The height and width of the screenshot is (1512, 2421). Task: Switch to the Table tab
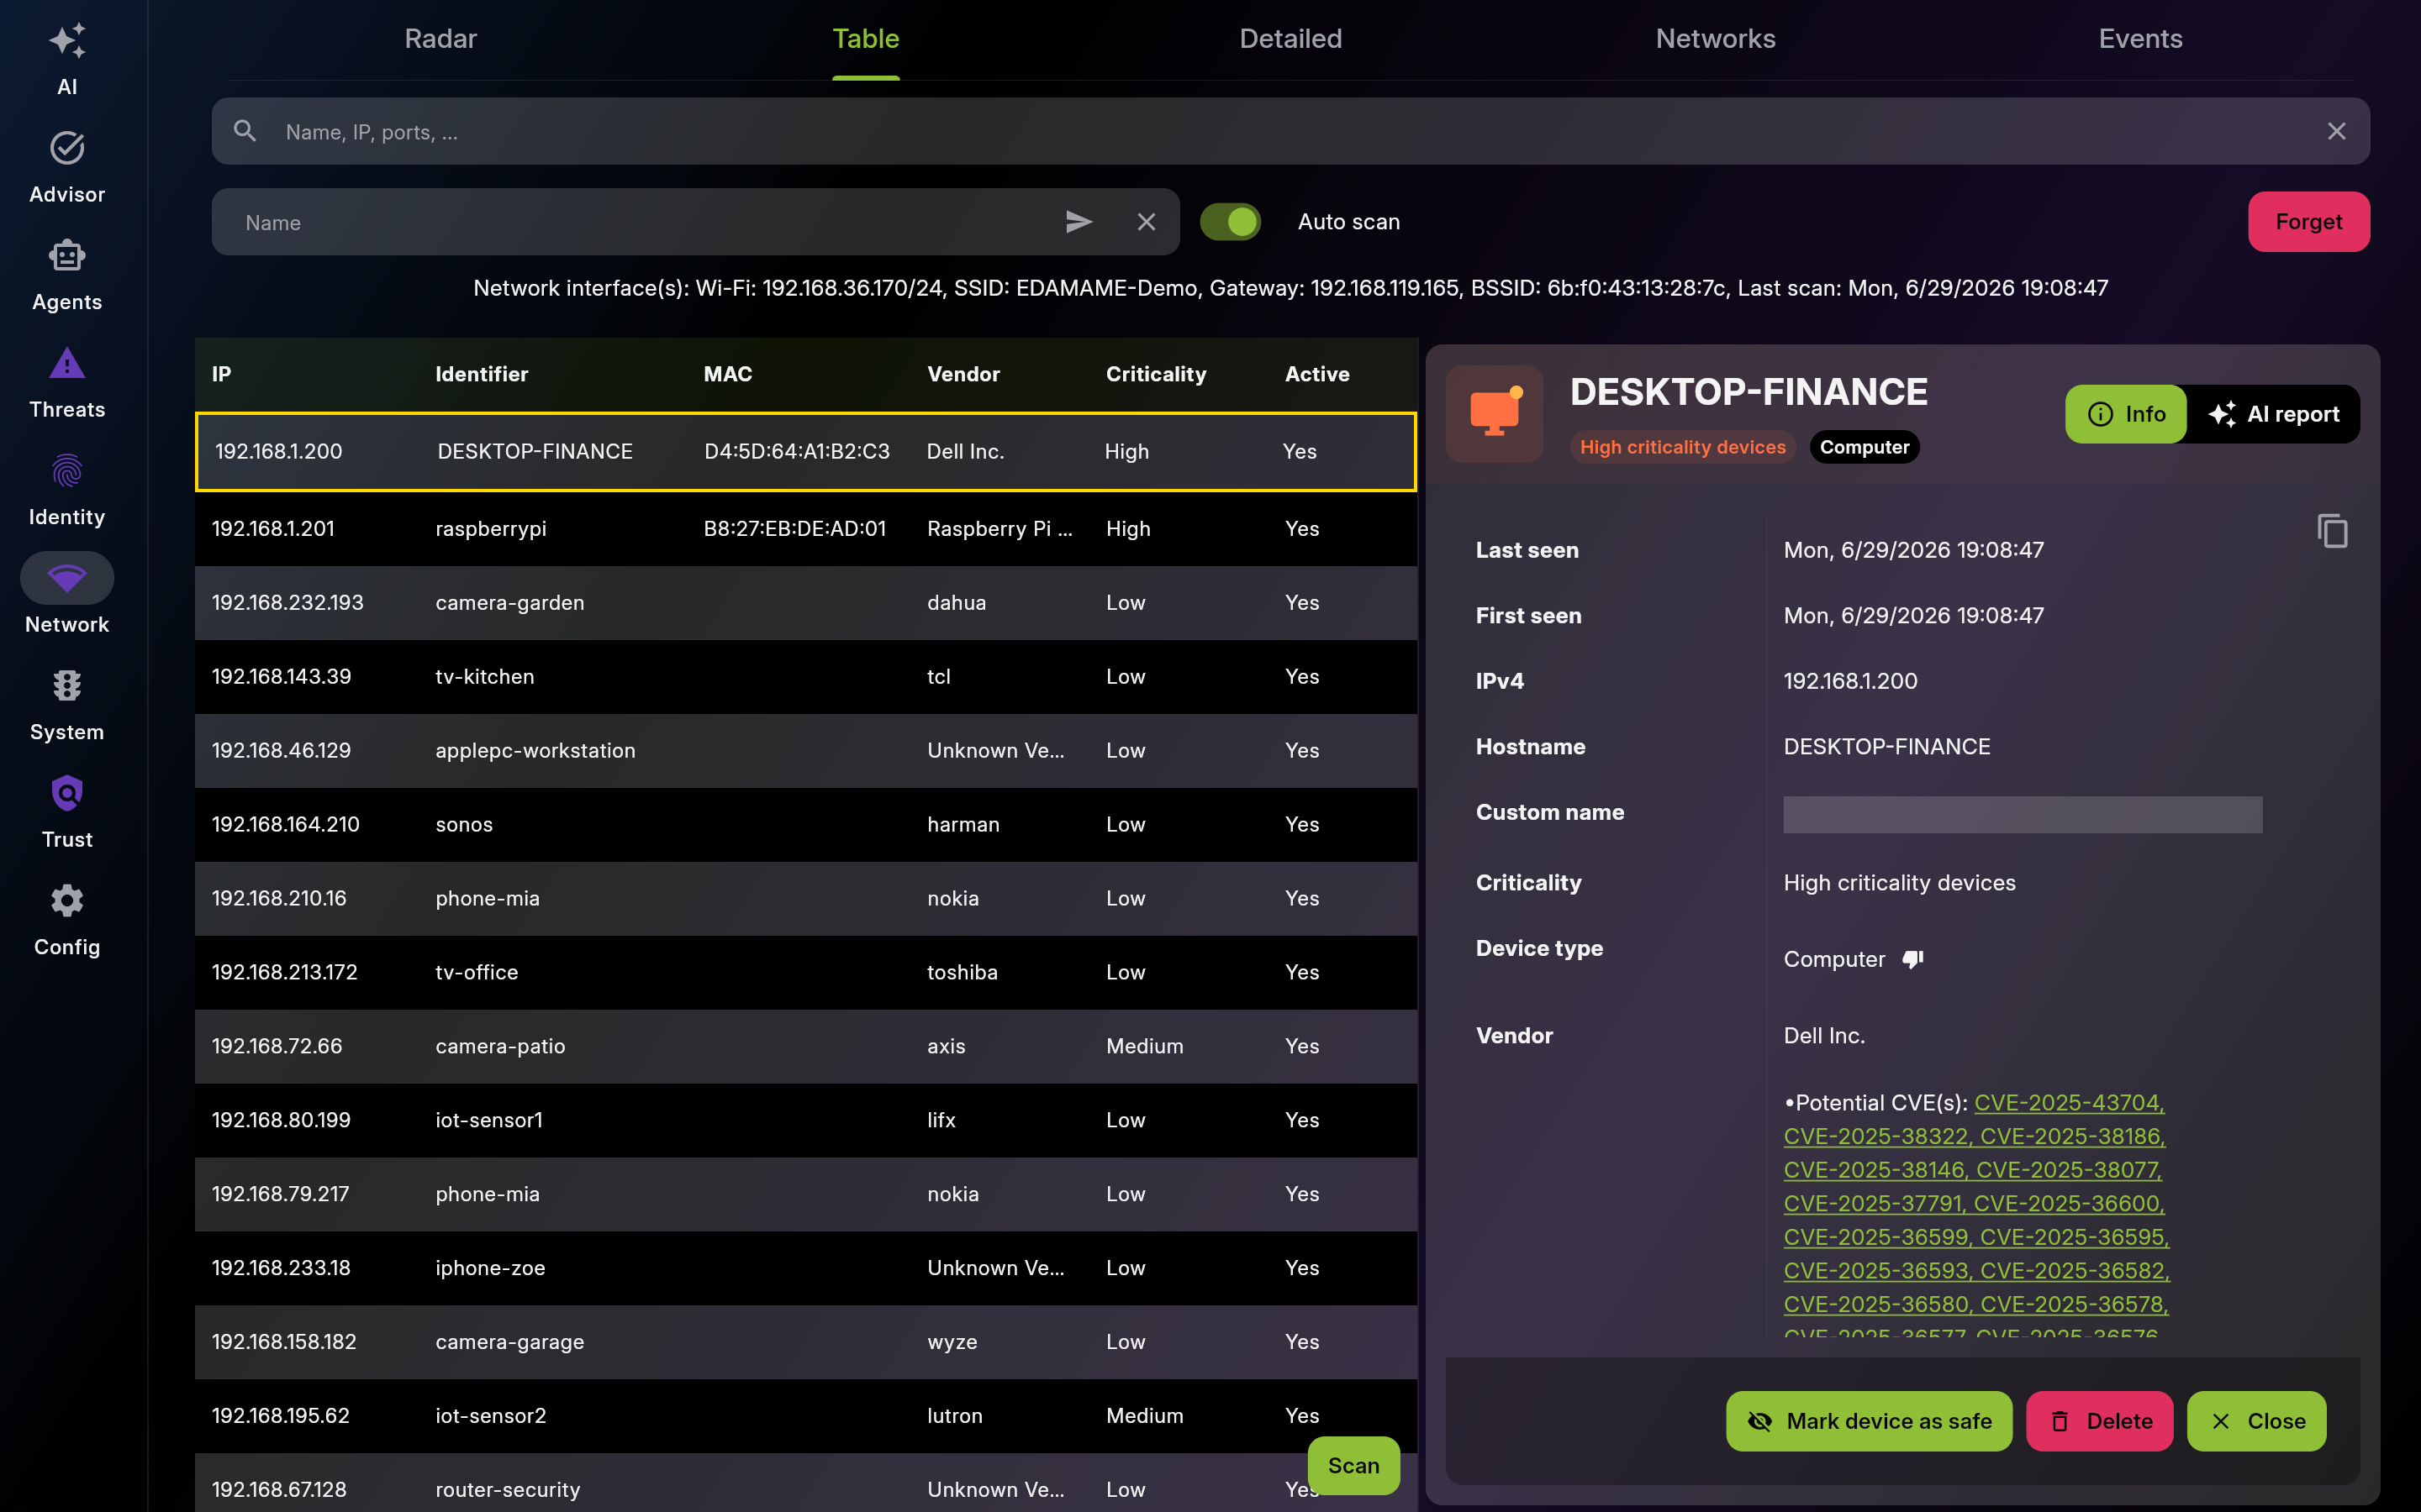tap(865, 39)
